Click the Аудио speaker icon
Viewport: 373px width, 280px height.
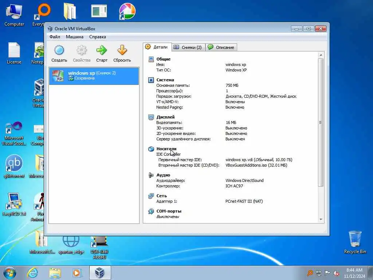pyautogui.click(x=151, y=175)
